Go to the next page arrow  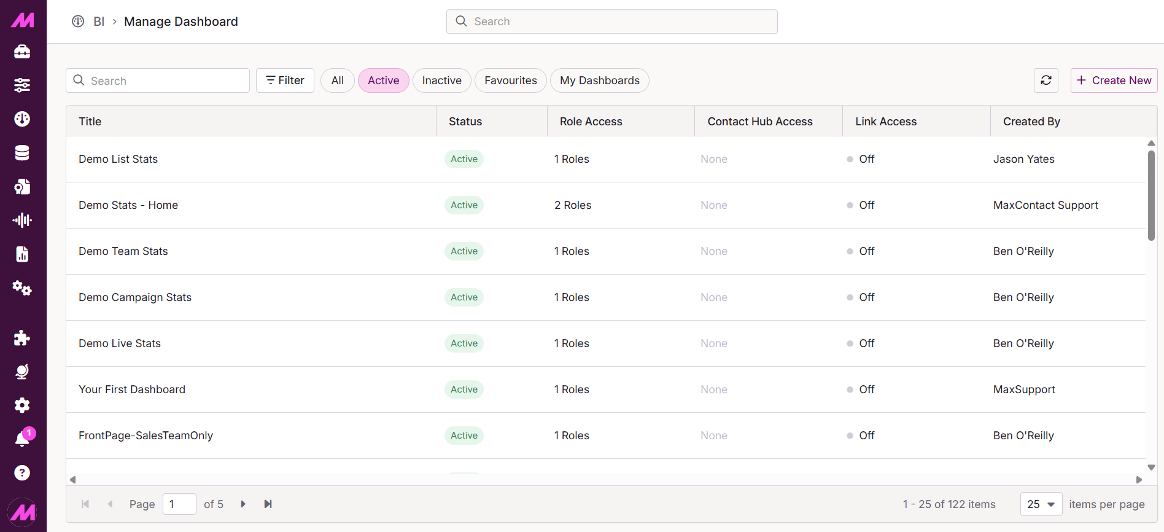pos(243,504)
